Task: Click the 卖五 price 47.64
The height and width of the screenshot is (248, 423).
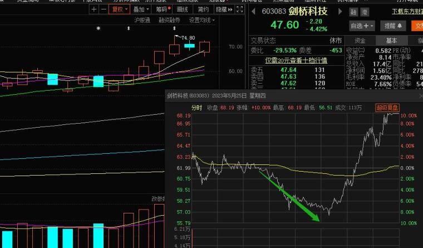Action: click(288, 70)
